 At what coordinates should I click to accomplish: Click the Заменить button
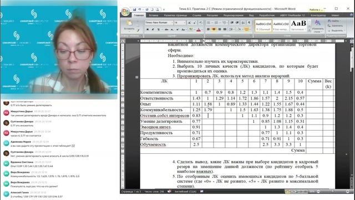pos(335,26)
